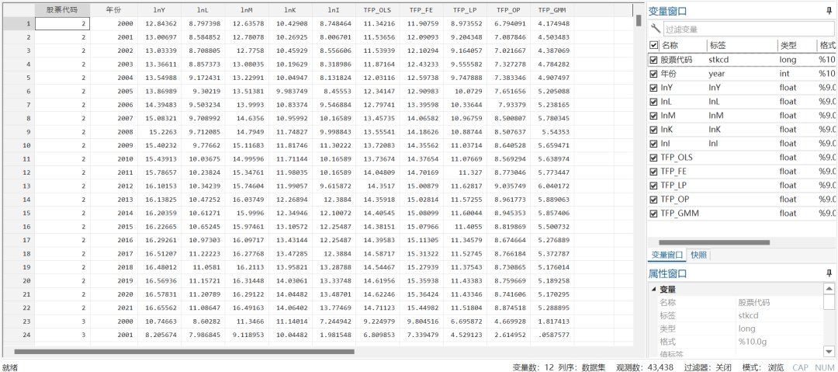Image resolution: width=838 pixels, height=372 pixels.
Task: Sort variables by the 类型 header
Action: point(797,46)
